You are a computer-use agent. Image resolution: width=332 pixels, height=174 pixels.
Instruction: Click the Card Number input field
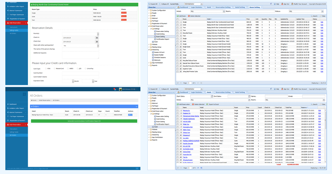click(x=80, y=73)
